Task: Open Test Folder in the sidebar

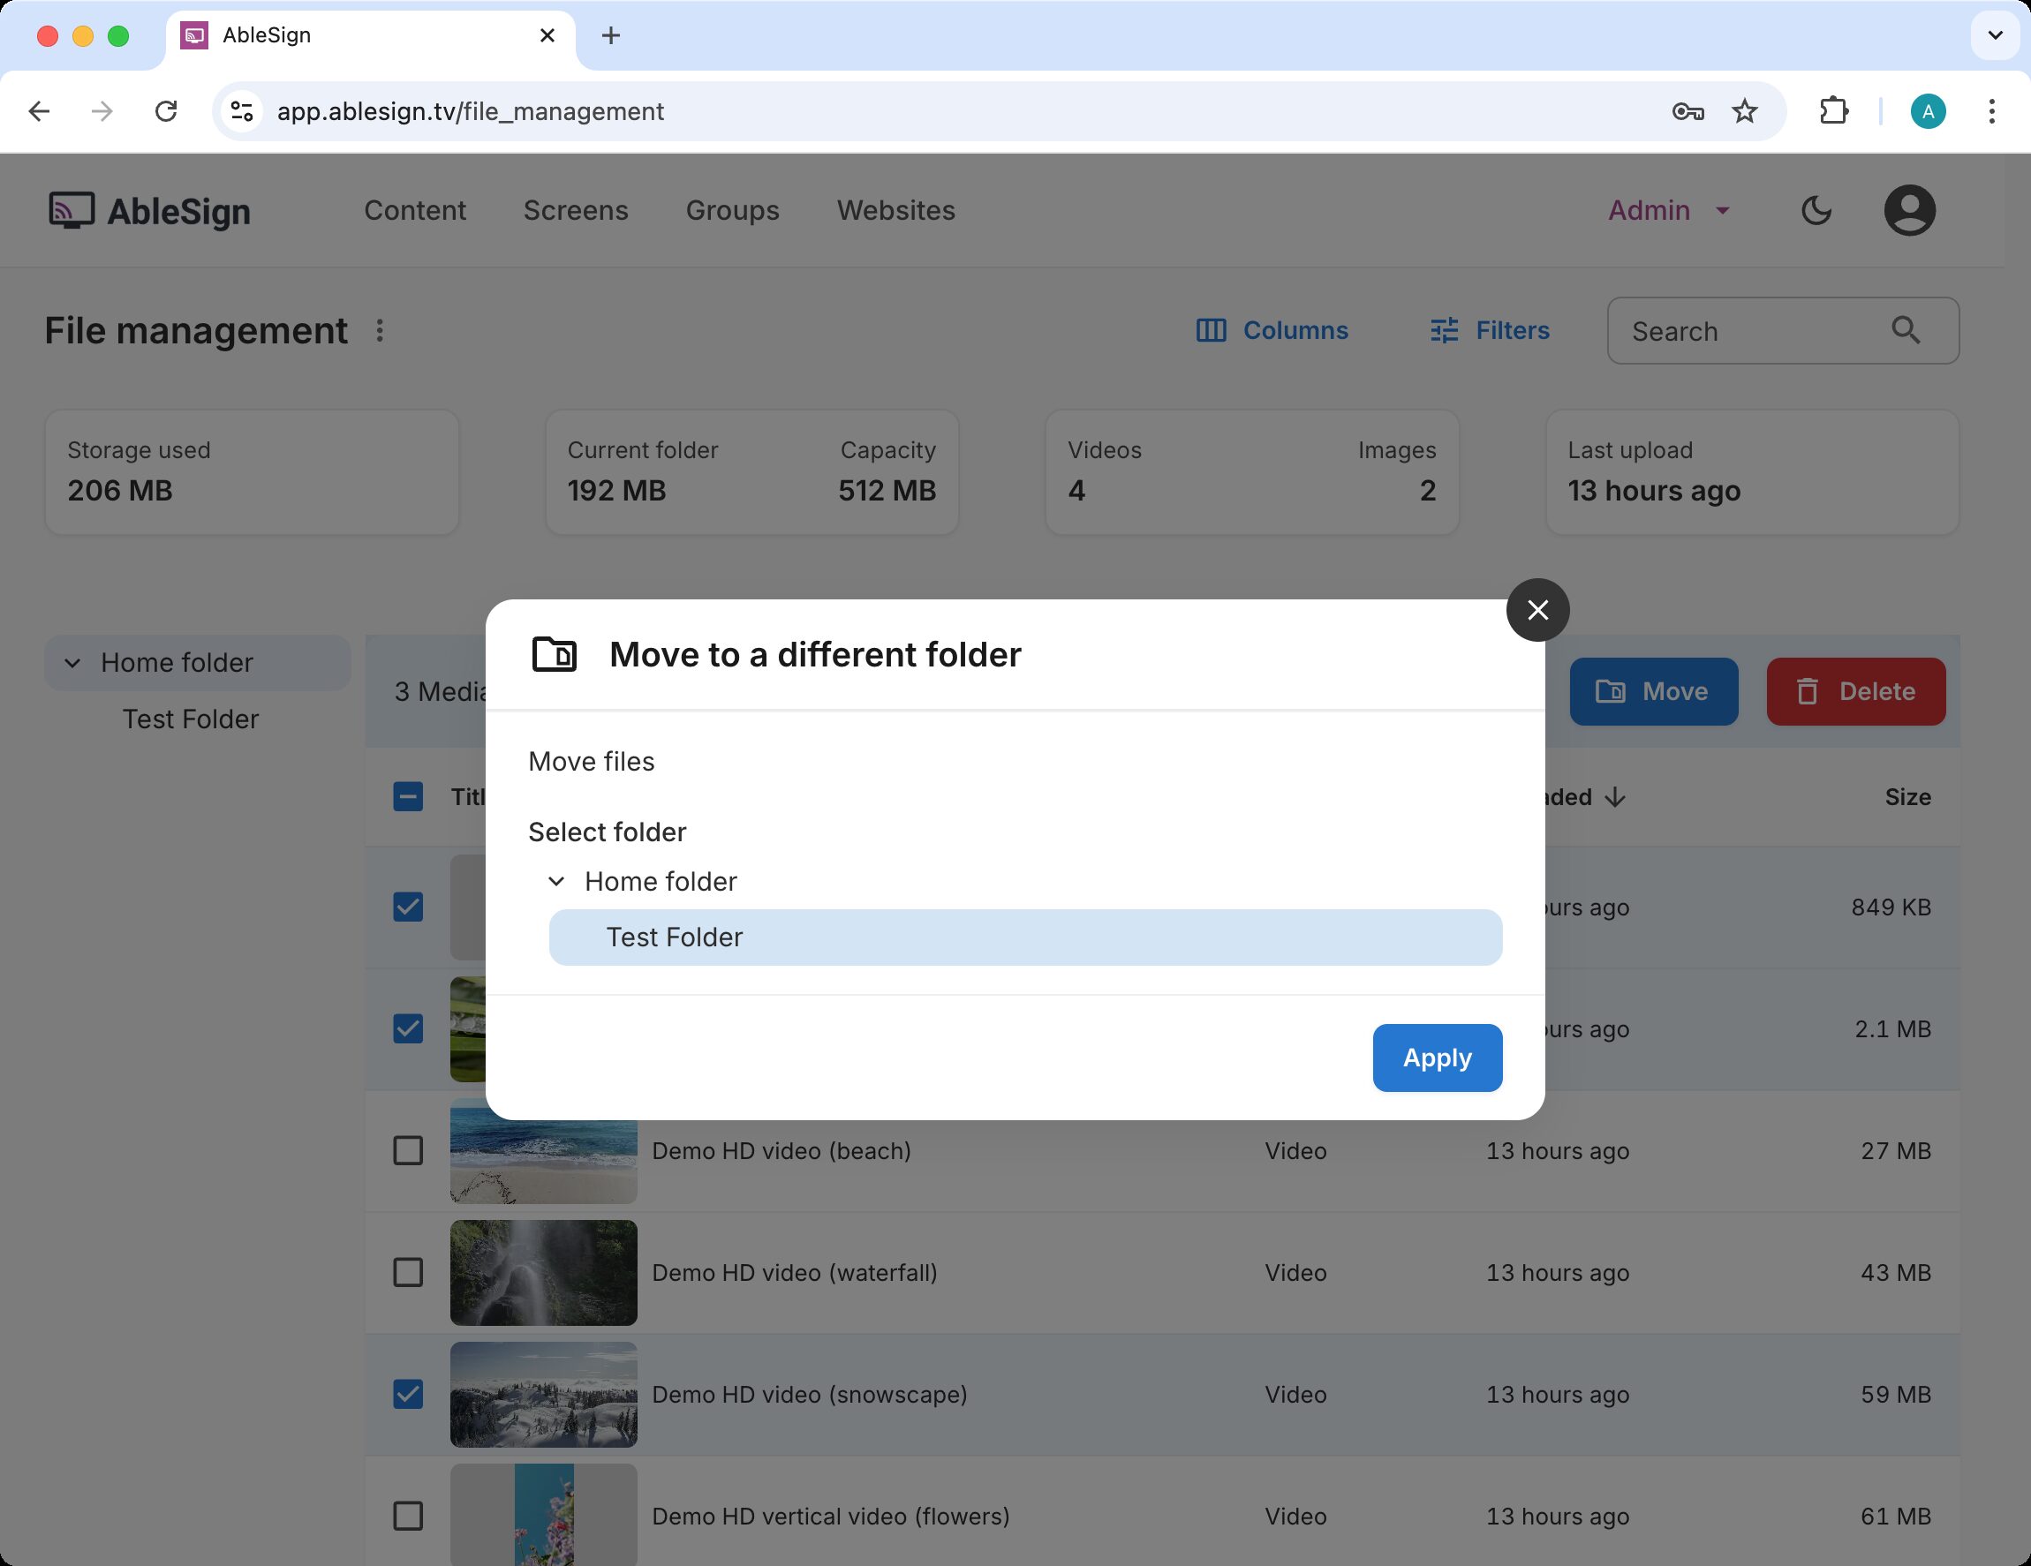Action: pos(191,719)
